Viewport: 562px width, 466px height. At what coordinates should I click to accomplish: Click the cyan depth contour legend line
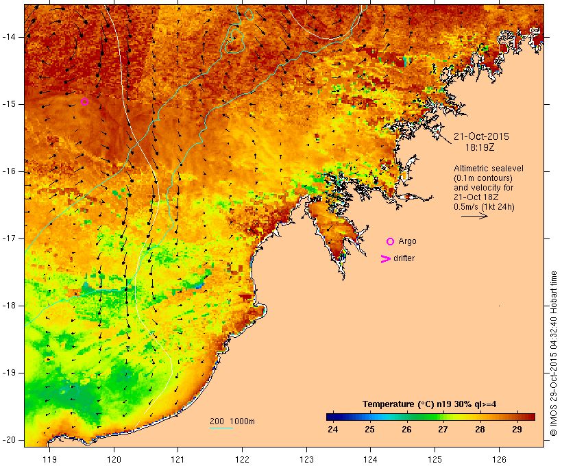(221, 428)
